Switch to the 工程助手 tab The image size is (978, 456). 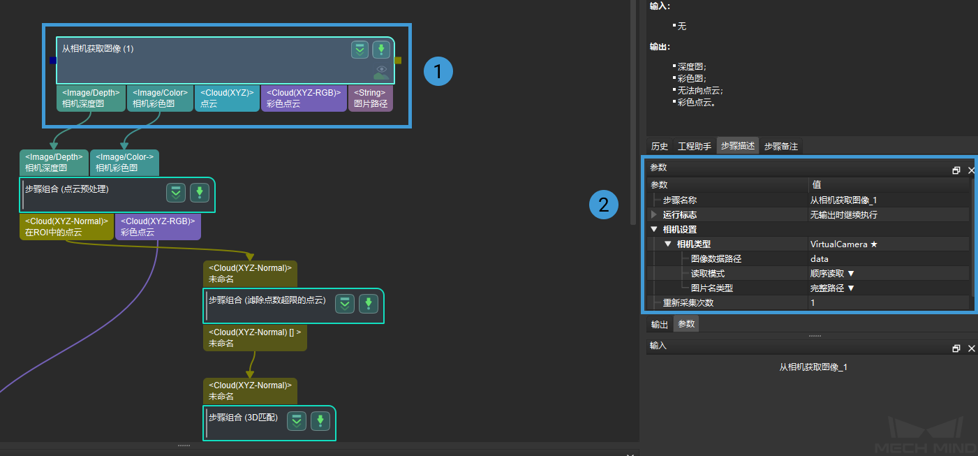point(694,147)
